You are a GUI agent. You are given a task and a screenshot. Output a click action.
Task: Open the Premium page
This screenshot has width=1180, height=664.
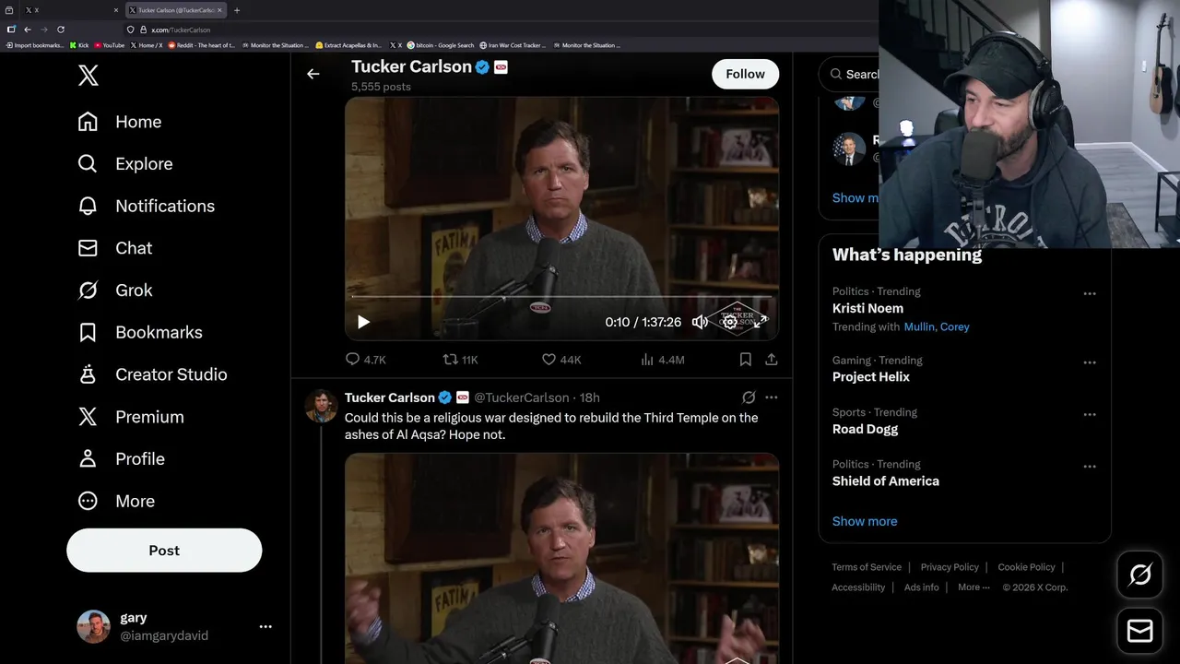click(131, 417)
